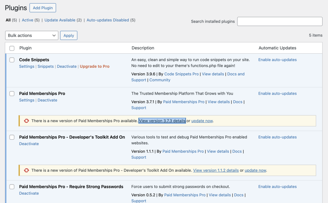View details next to Version 0.5.2

coord(220,195)
